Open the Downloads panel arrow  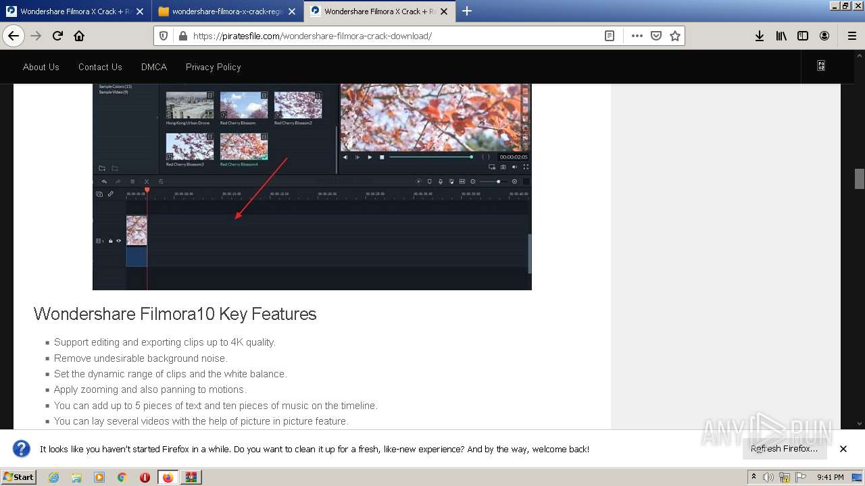pos(760,36)
